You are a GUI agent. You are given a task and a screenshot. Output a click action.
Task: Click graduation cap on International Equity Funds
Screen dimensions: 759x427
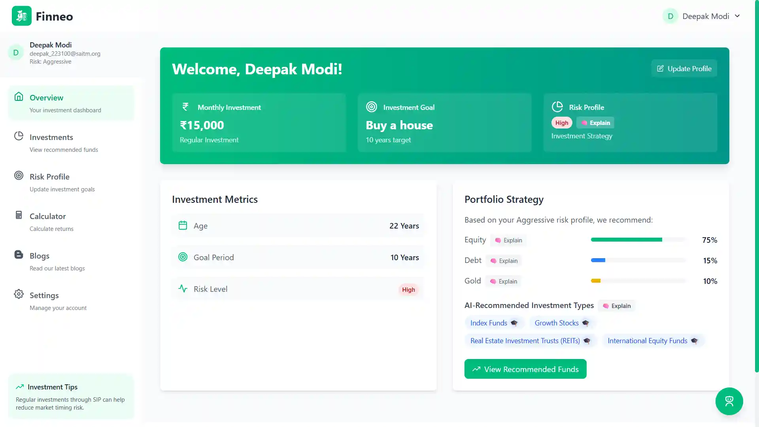(694, 341)
